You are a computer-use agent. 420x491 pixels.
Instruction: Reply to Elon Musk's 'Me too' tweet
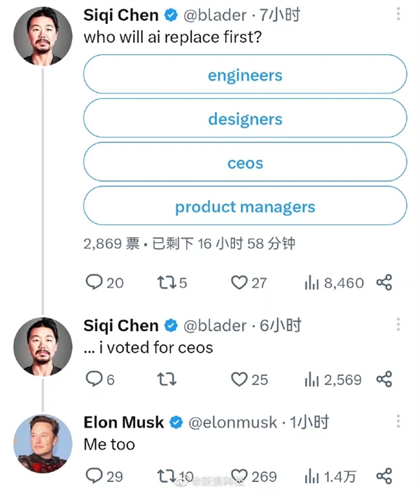coord(94,476)
